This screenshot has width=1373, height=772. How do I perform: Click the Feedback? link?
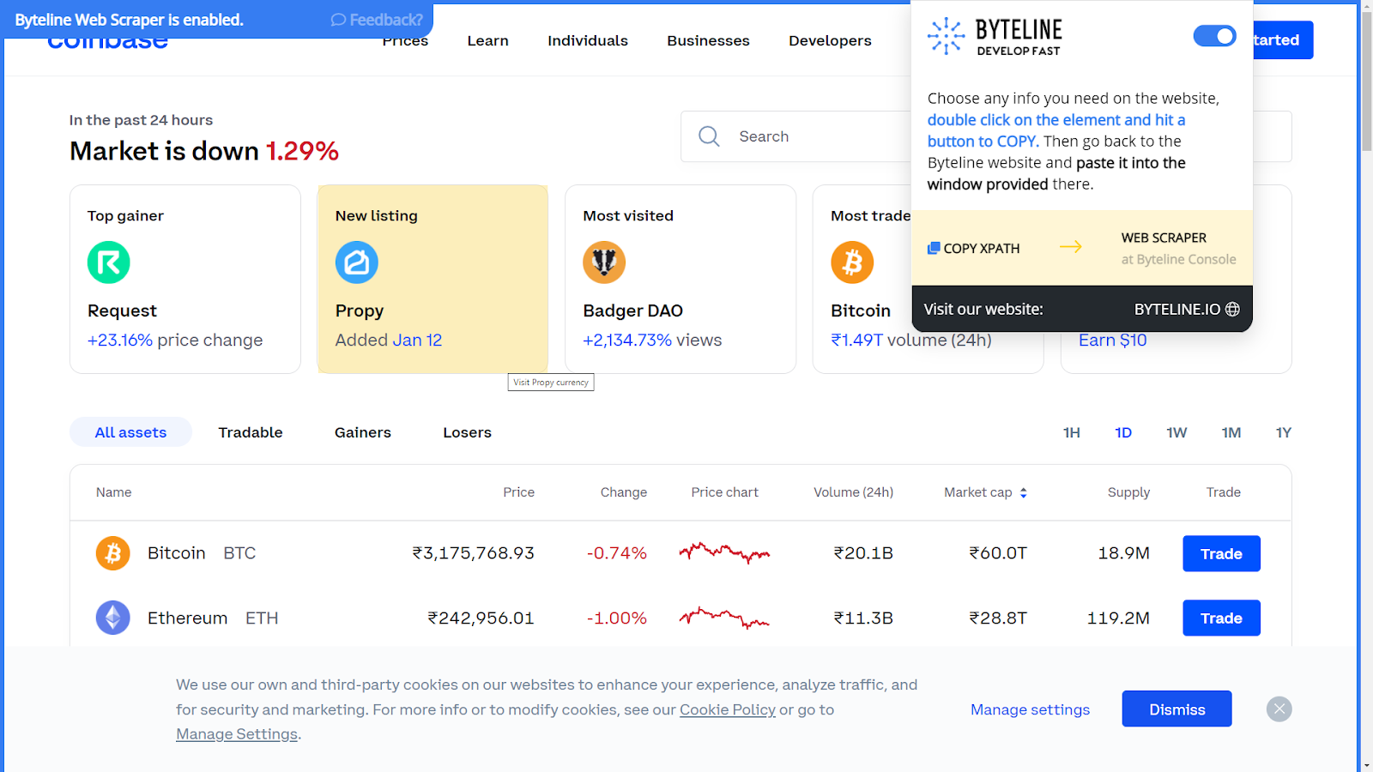pos(377,20)
